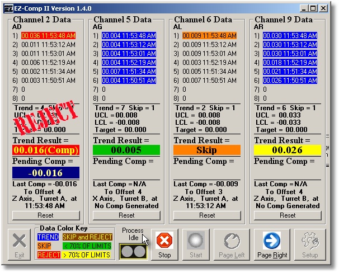
Task: Click the blue TREND color key
Action: [48, 237]
